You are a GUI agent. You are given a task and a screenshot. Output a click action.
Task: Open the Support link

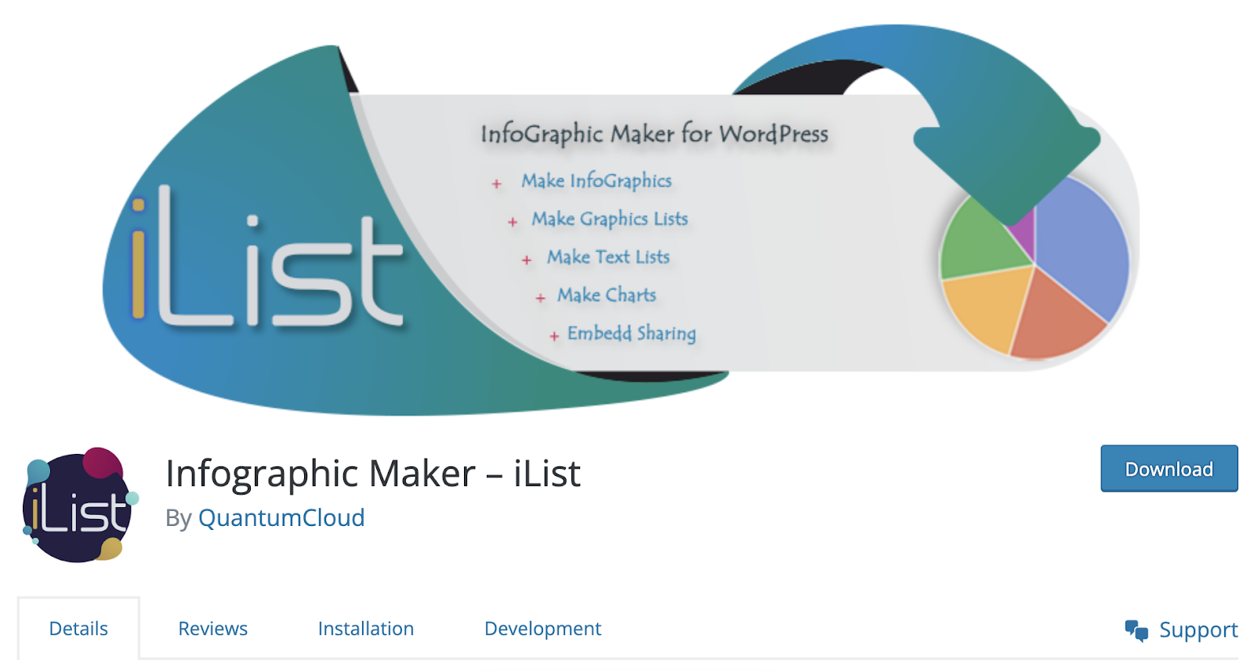(1181, 629)
